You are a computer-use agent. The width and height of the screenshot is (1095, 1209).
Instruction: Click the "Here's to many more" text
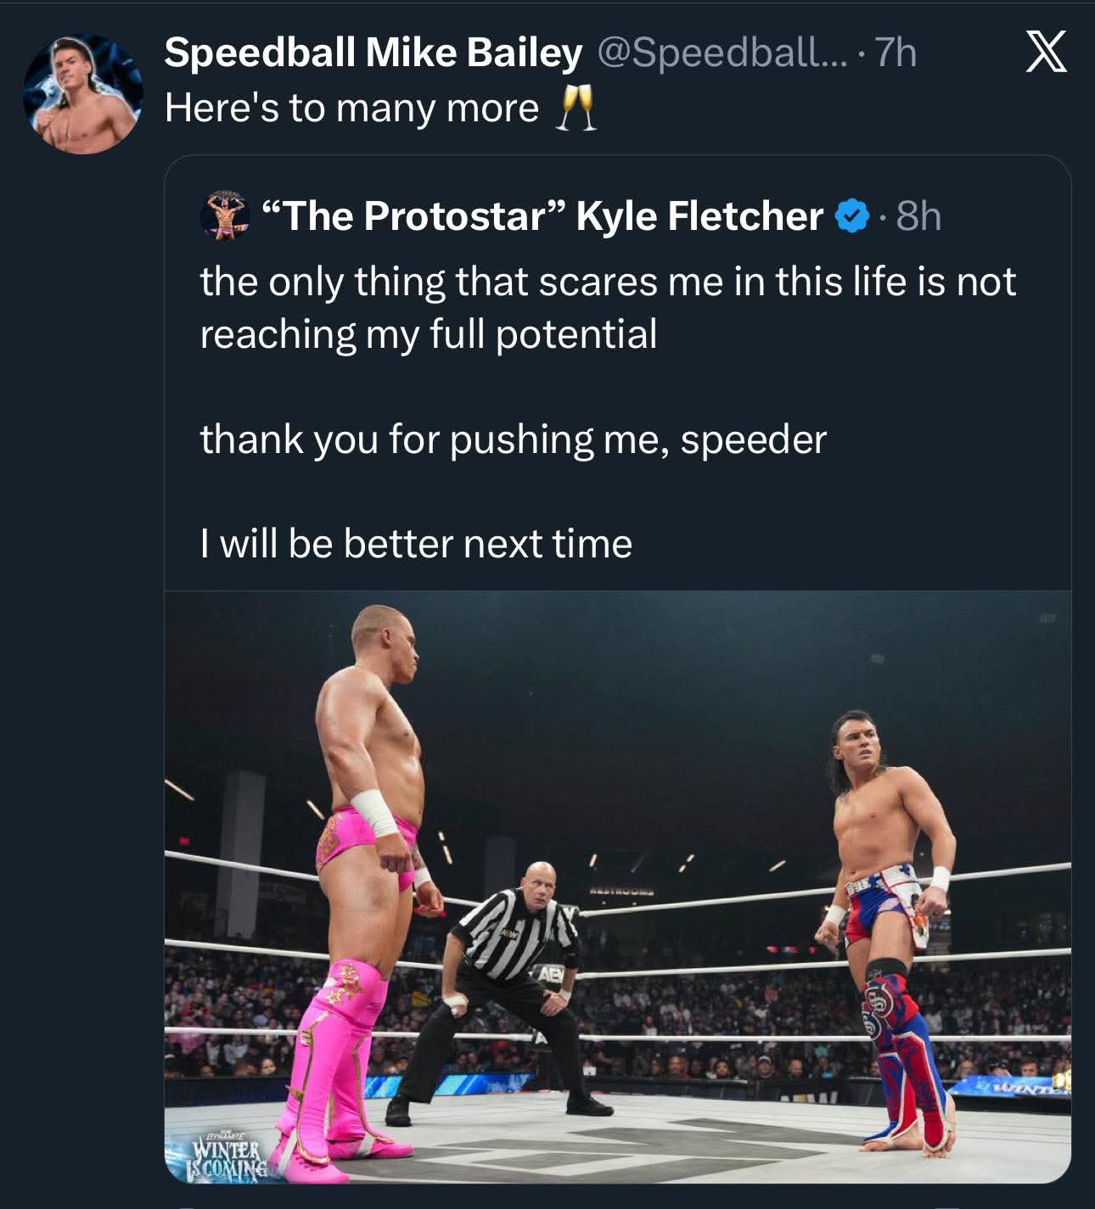tap(351, 109)
